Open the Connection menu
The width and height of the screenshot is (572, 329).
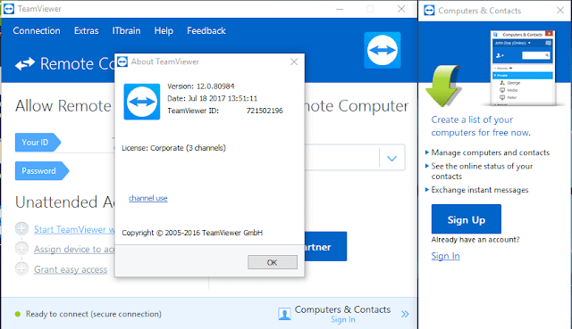37,31
